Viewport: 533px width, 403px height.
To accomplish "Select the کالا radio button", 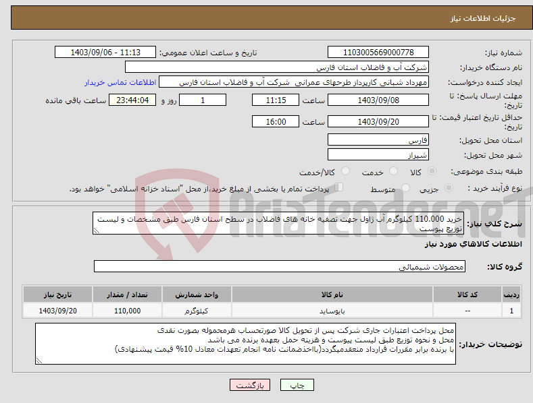I will (432, 171).
